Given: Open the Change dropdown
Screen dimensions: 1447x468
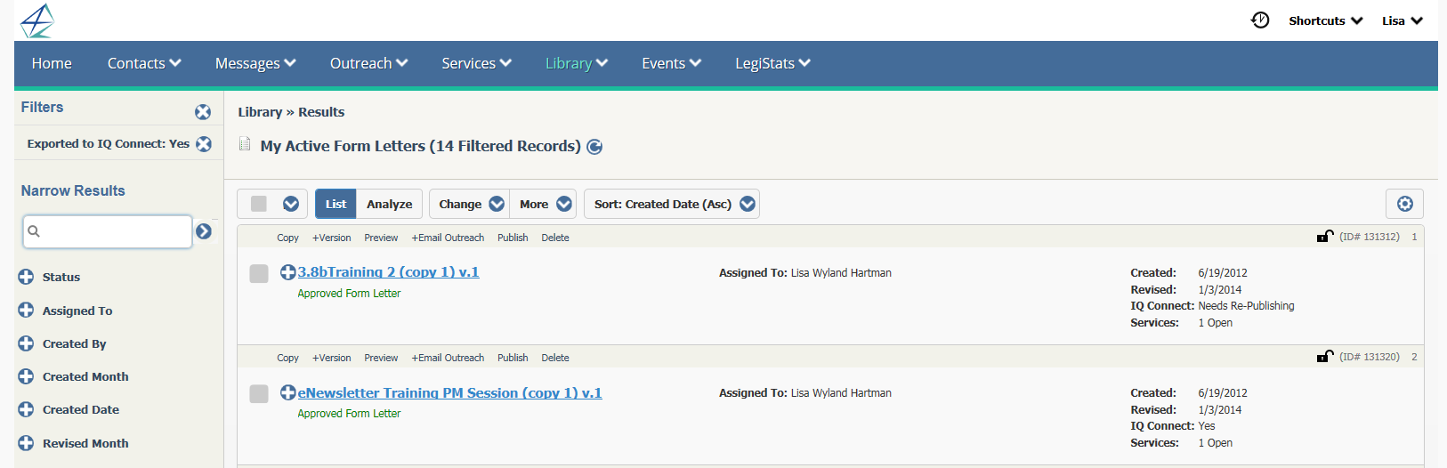Looking at the screenshot, I should pos(469,204).
